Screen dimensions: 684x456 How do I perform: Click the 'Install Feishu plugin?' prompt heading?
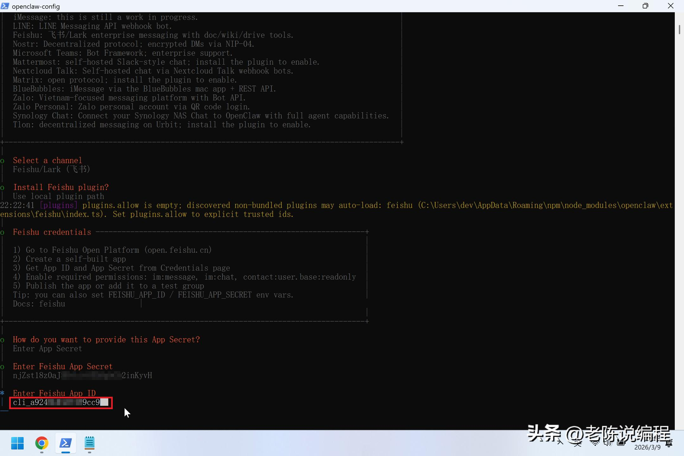(x=61, y=187)
